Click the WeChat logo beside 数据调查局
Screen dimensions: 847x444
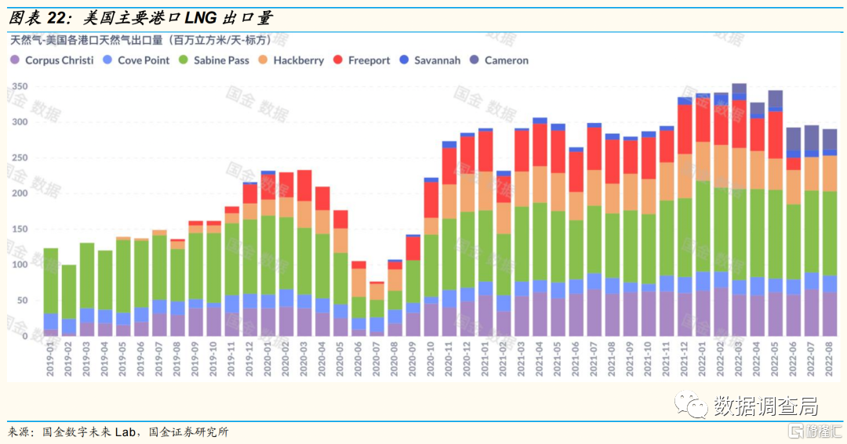click(692, 406)
